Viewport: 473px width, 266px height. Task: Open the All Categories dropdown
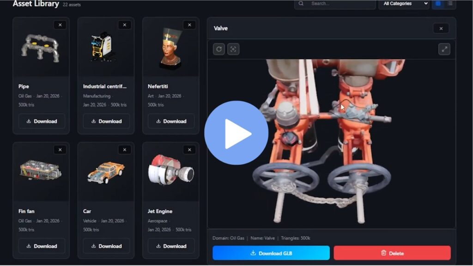pos(404,4)
